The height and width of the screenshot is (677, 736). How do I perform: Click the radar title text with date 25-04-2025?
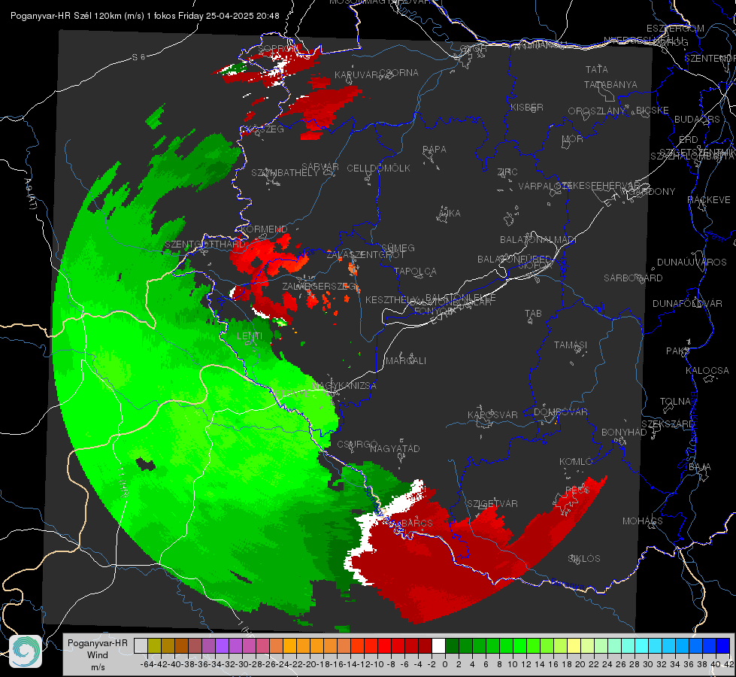click(x=145, y=16)
